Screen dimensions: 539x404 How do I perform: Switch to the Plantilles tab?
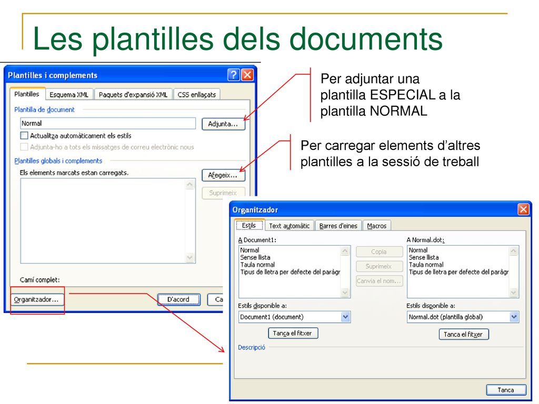(x=27, y=94)
